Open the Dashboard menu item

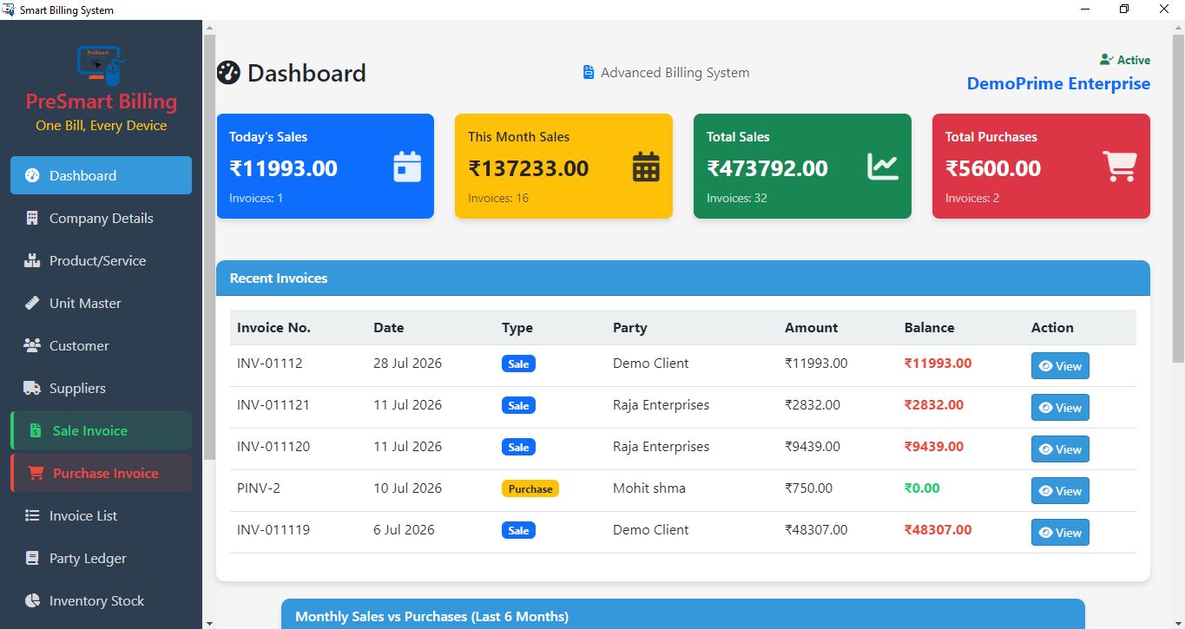pos(101,175)
